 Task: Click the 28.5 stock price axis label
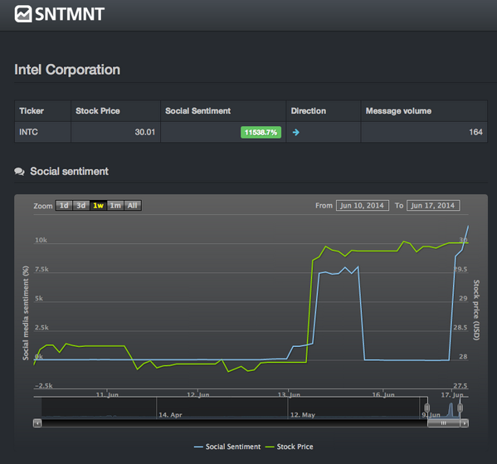coord(460,327)
